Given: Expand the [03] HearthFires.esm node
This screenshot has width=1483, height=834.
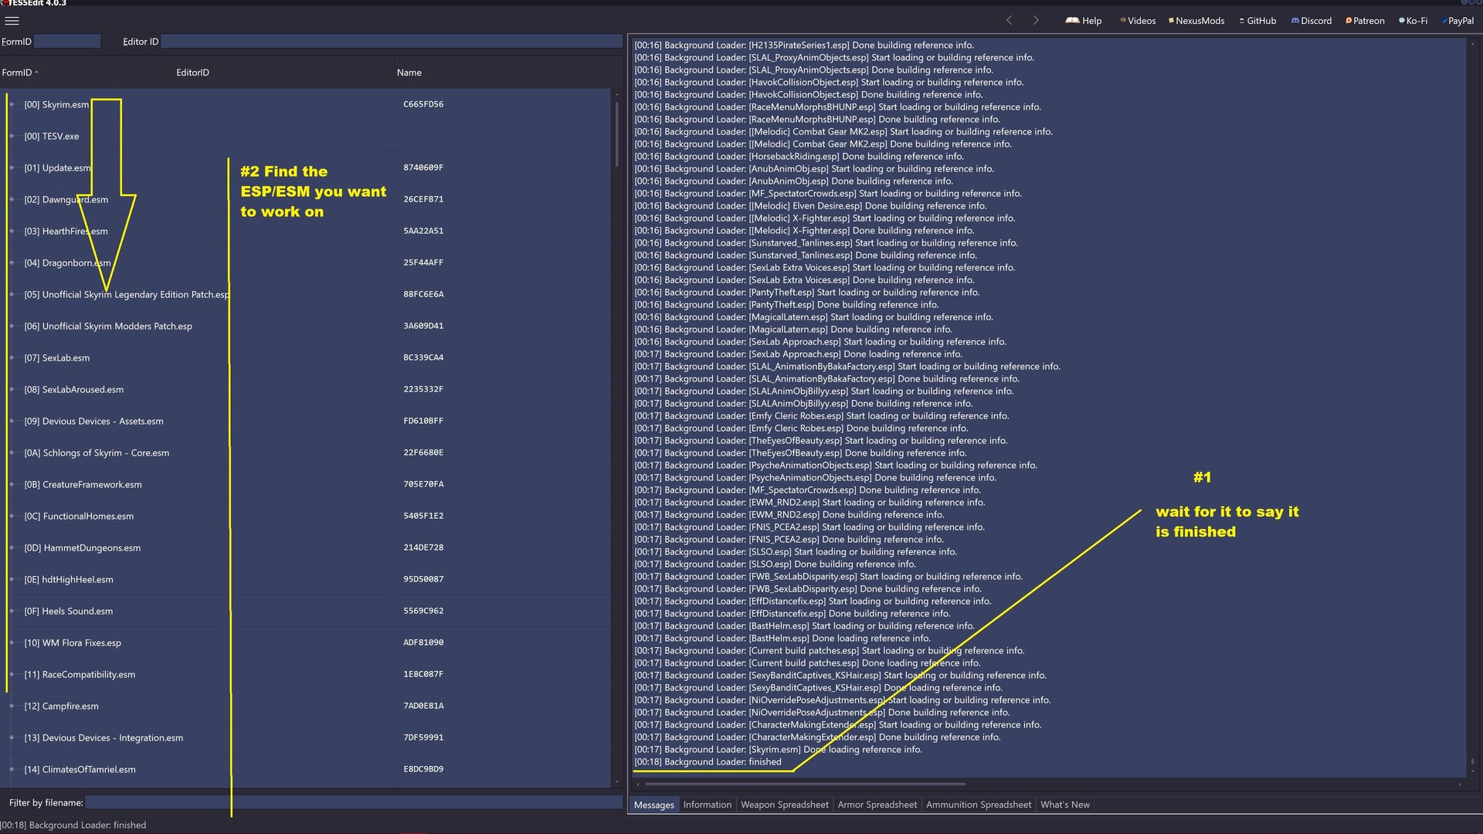Looking at the screenshot, I should [12, 231].
